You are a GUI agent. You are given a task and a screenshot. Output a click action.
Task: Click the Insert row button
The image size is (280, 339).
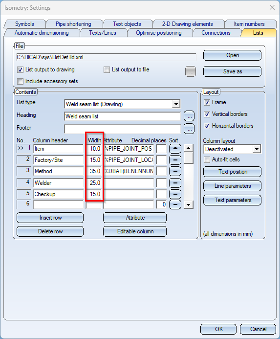pyautogui.click(x=50, y=218)
